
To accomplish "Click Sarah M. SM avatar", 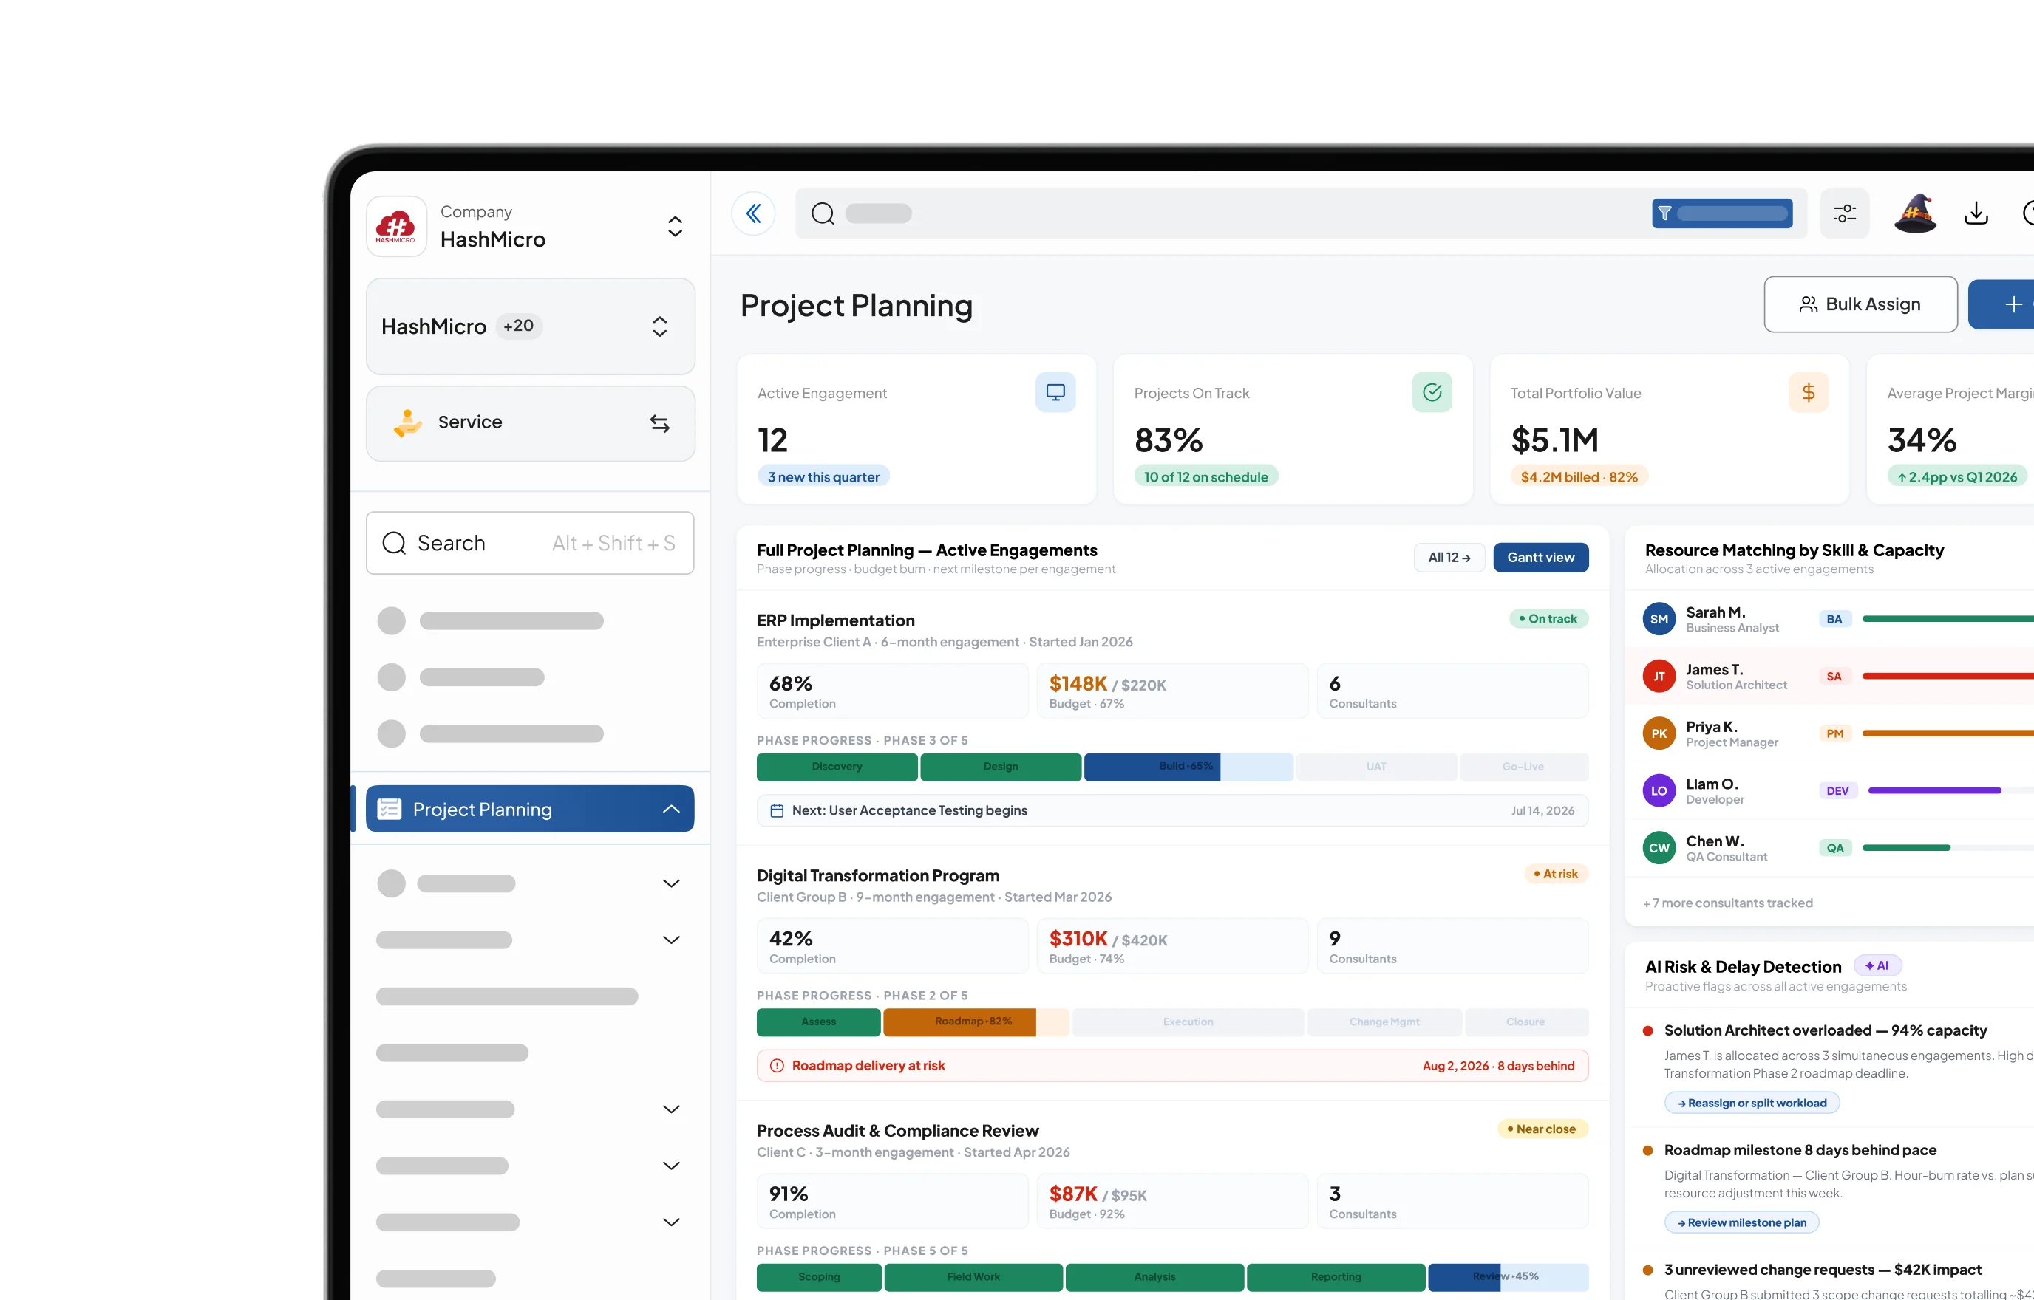I will point(1659,619).
